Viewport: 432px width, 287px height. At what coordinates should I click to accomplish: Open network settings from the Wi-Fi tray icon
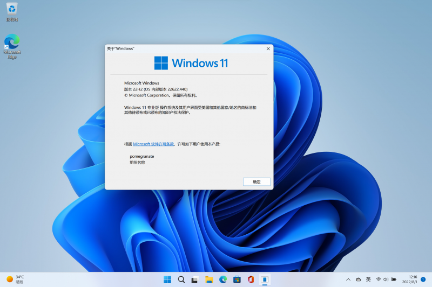click(379, 279)
